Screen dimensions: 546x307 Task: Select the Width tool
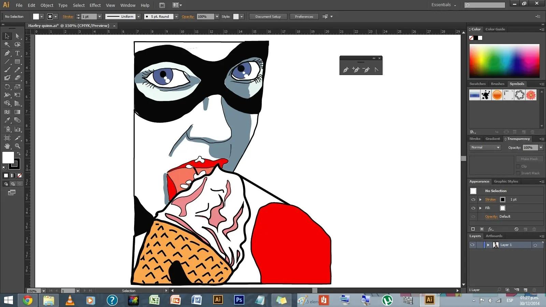(x=7, y=95)
